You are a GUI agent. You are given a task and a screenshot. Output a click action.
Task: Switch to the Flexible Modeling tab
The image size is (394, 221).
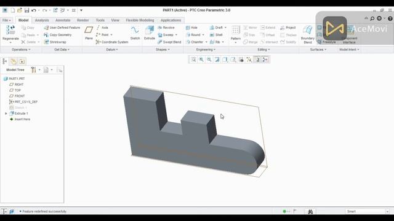[x=140, y=20]
